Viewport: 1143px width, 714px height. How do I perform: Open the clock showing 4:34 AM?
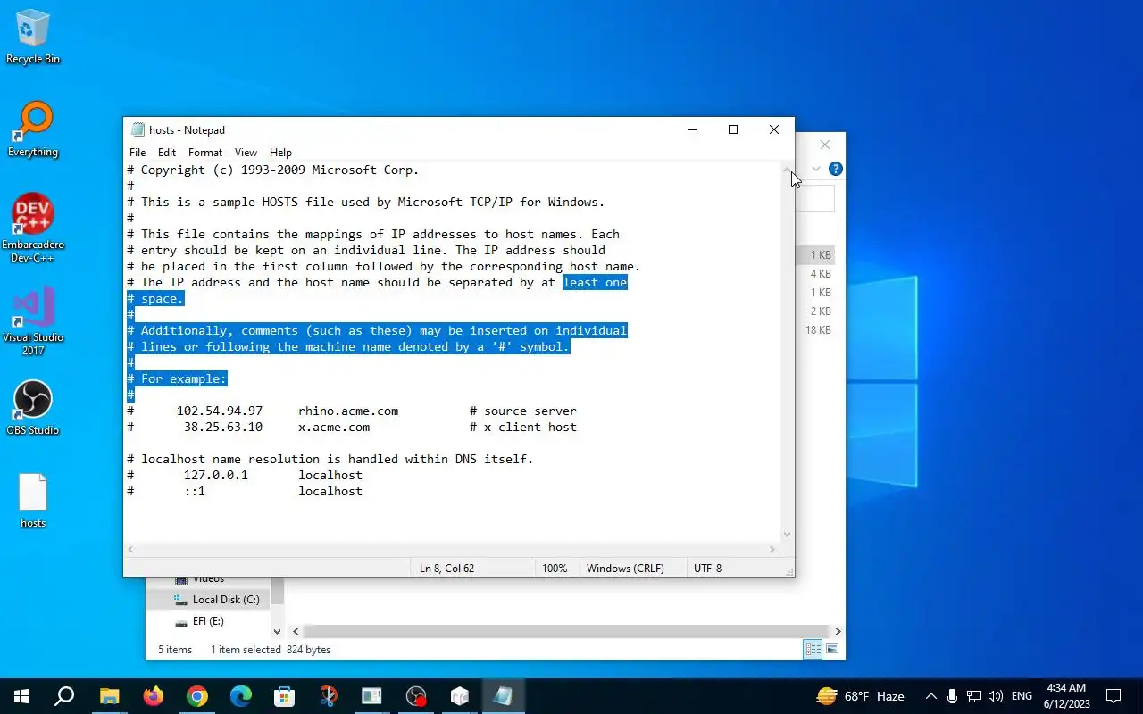(x=1066, y=696)
